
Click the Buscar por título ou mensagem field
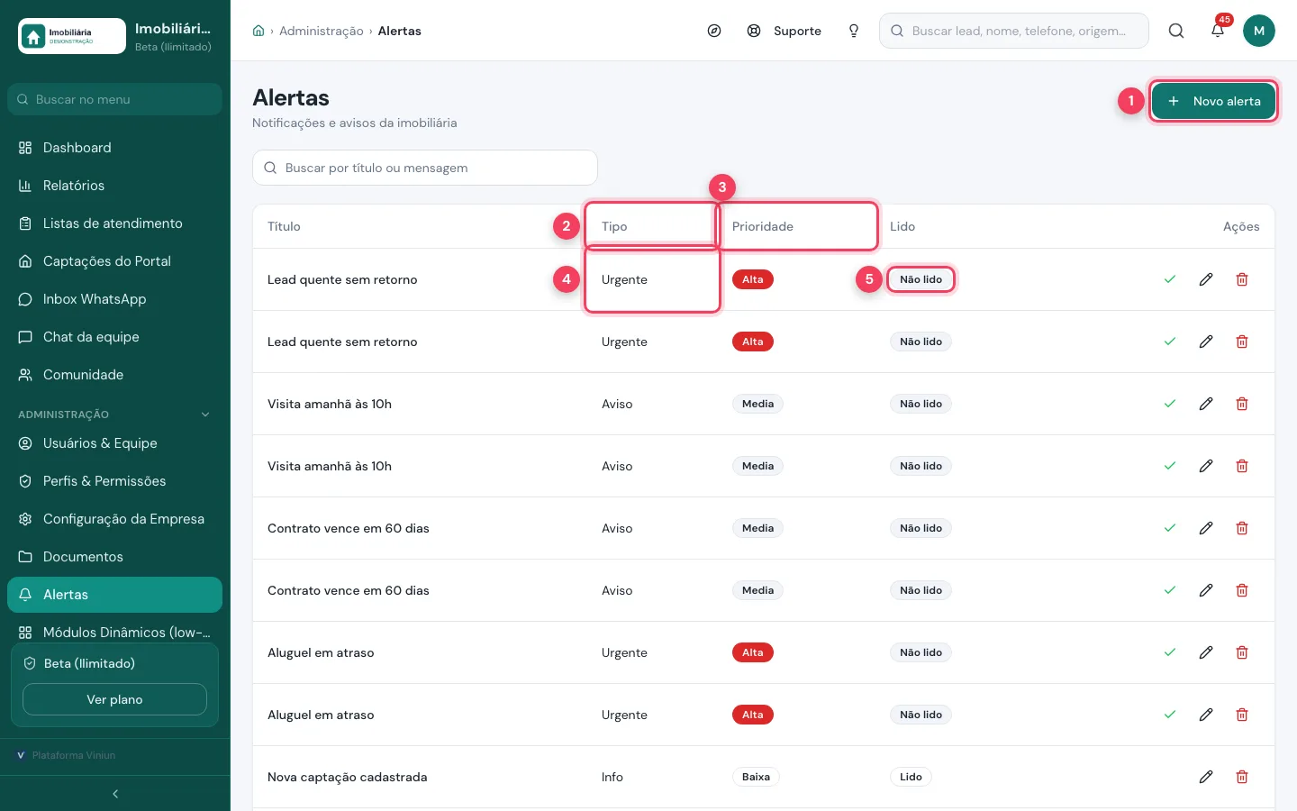pyautogui.click(x=425, y=168)
